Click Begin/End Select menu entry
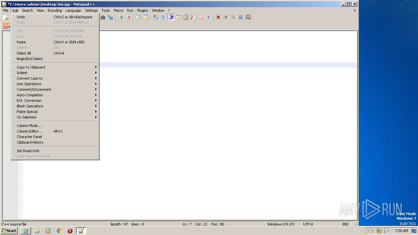 pyautogui.click(x=55, y=59)
